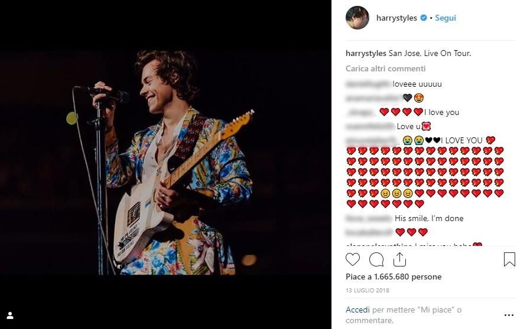Open the commenter who wrote "Love u"
The image size is (517, 329).
370,127
